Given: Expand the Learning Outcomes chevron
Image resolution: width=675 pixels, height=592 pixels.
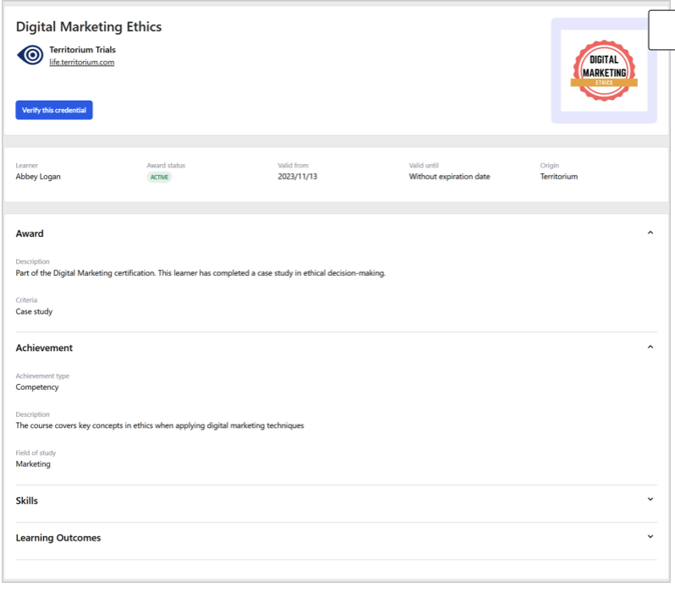Looking at the screenshot, I should (650, 537).
